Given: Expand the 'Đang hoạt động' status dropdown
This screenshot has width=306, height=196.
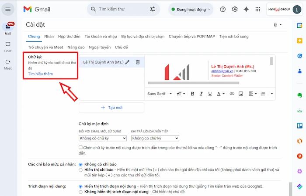Looking at the screenshot, I should tap(191, 9).
